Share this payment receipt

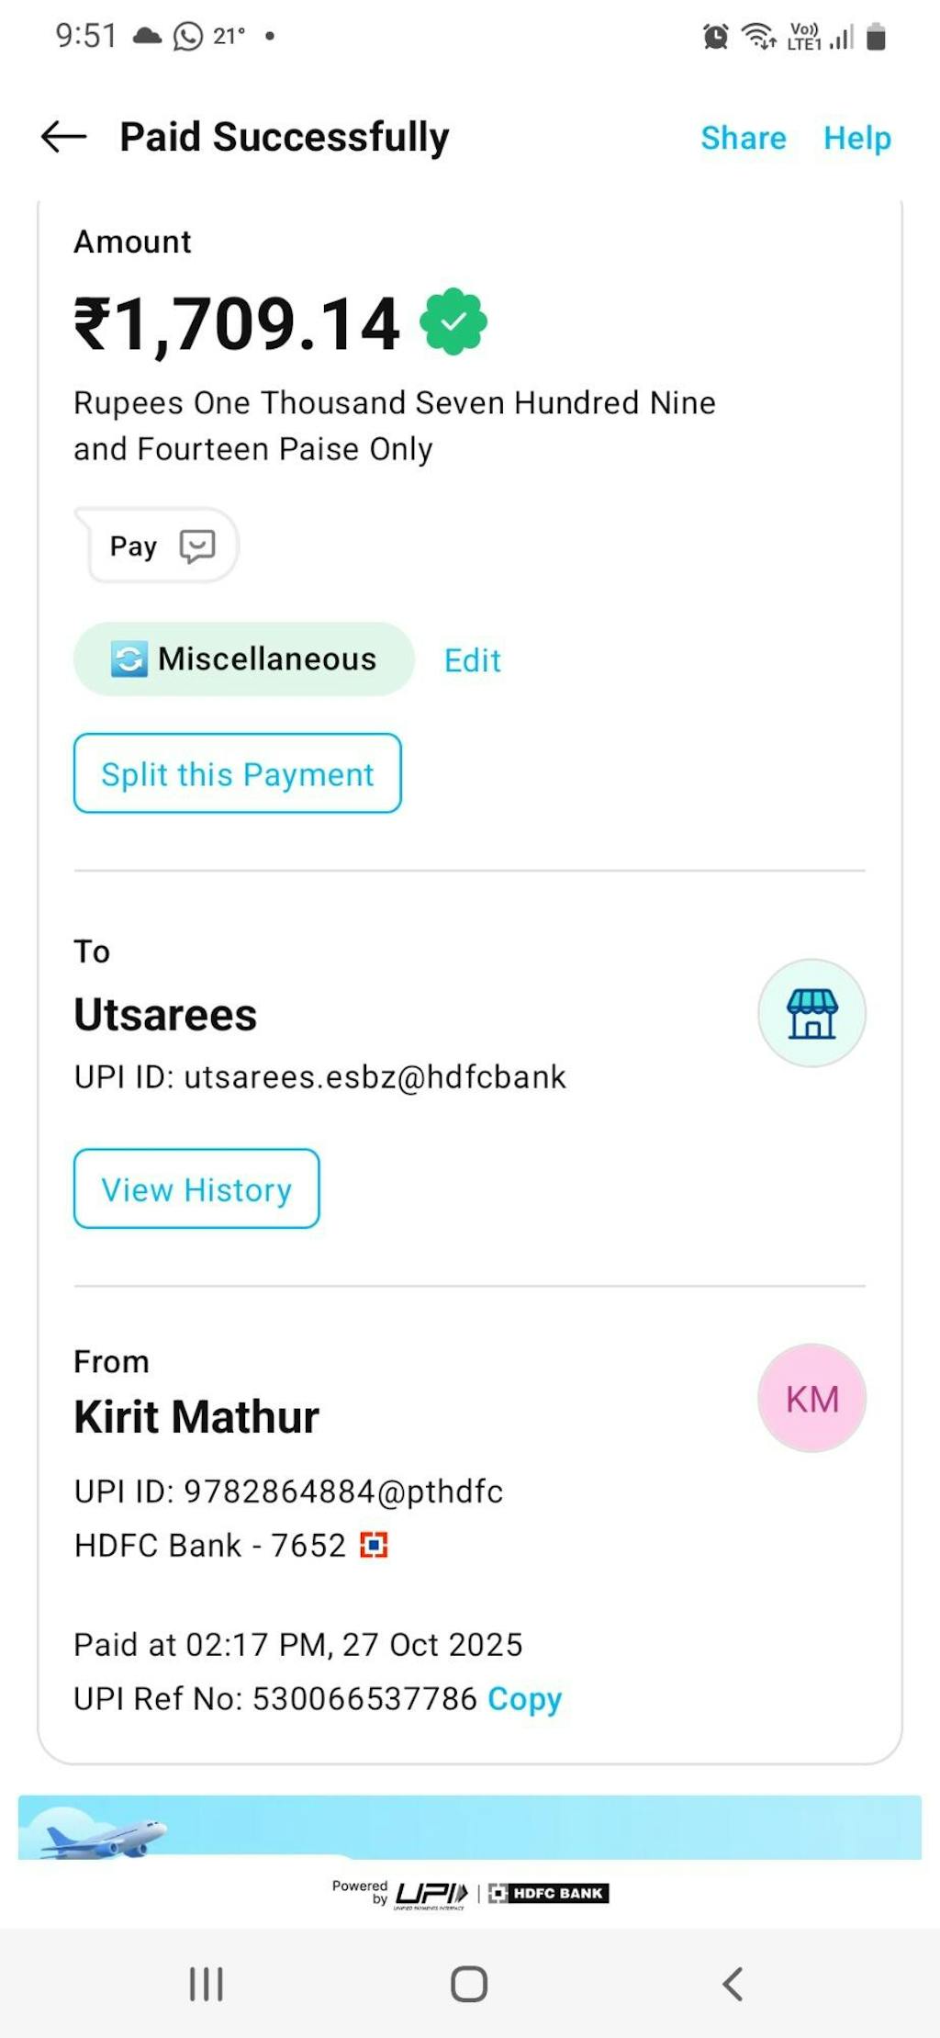pos(743,138)
